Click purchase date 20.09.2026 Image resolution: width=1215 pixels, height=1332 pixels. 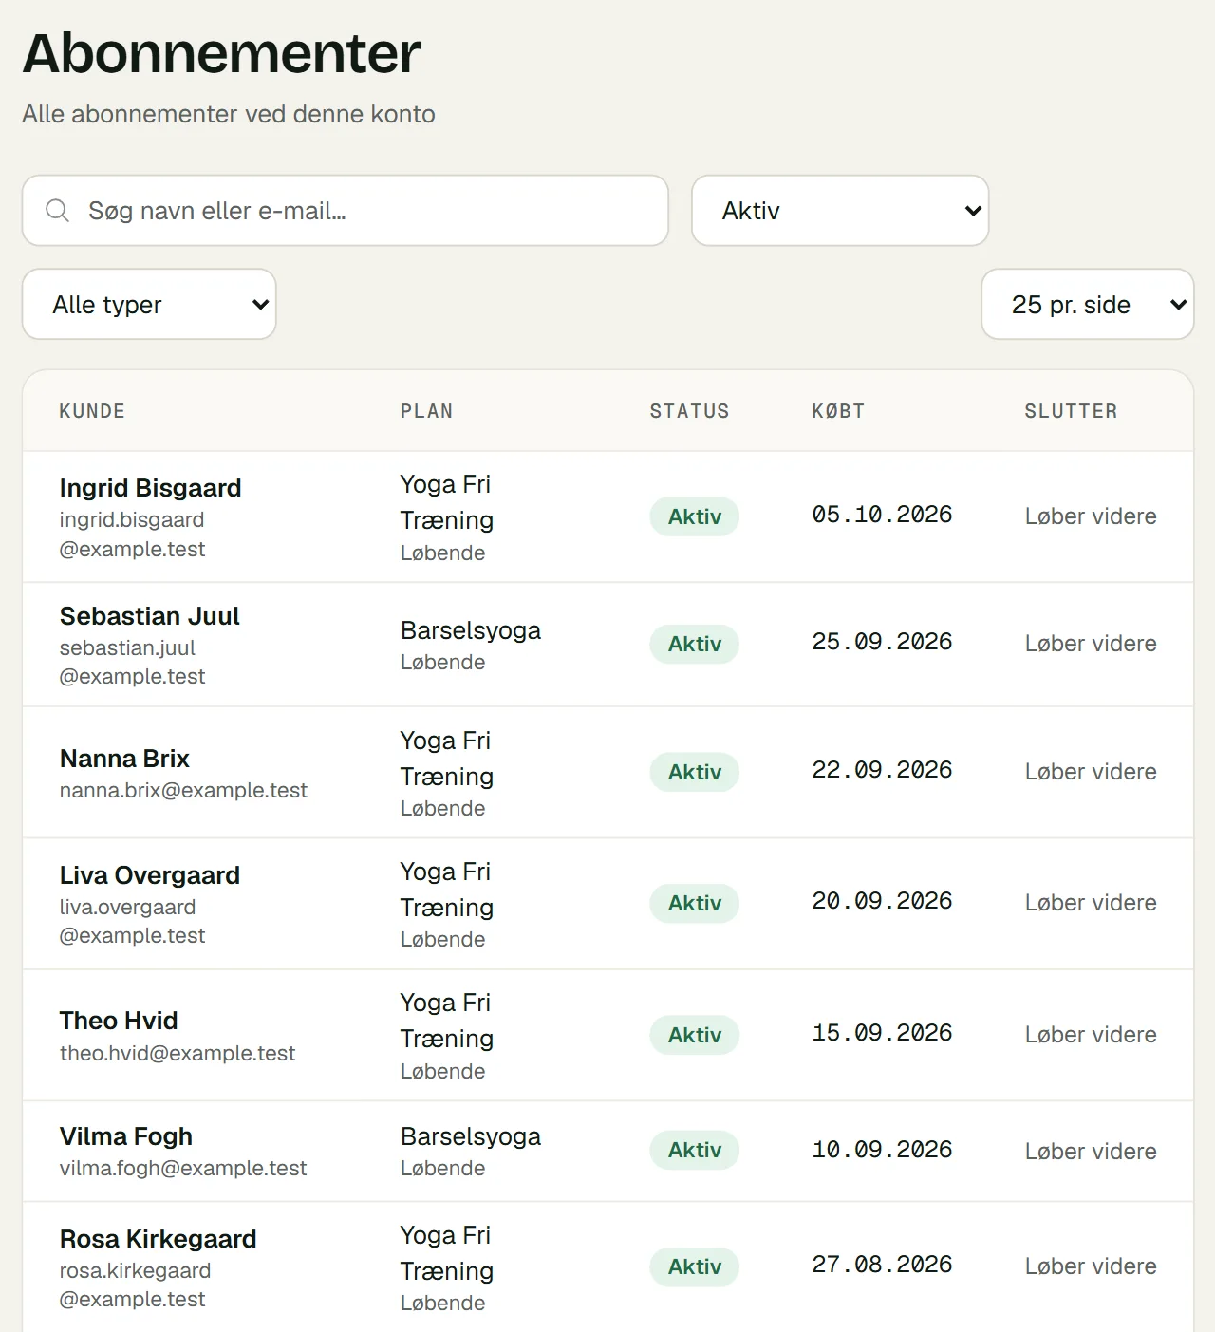click(882, 901)
